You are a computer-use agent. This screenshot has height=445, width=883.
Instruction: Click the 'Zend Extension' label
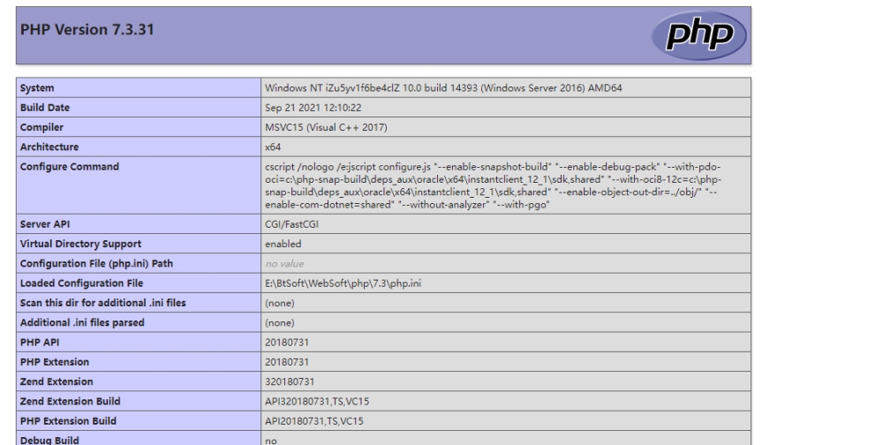coord(57,382)
